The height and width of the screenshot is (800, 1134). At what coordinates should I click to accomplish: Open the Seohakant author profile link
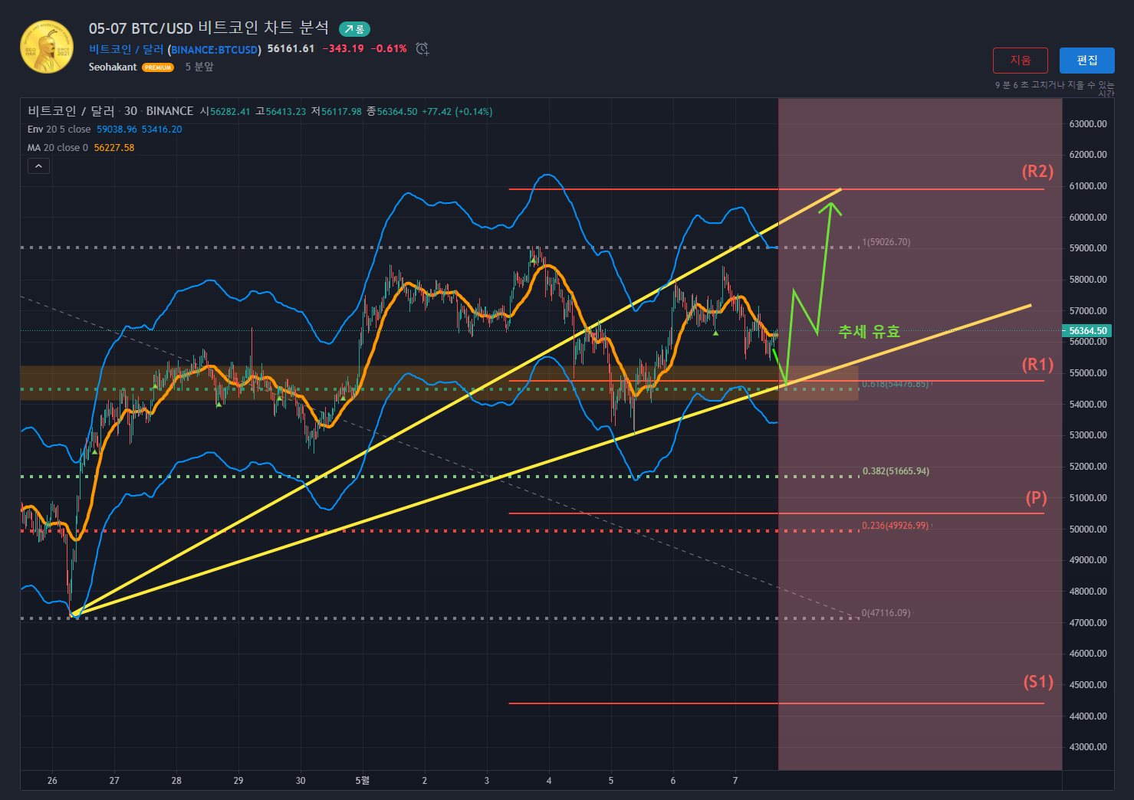113,67
